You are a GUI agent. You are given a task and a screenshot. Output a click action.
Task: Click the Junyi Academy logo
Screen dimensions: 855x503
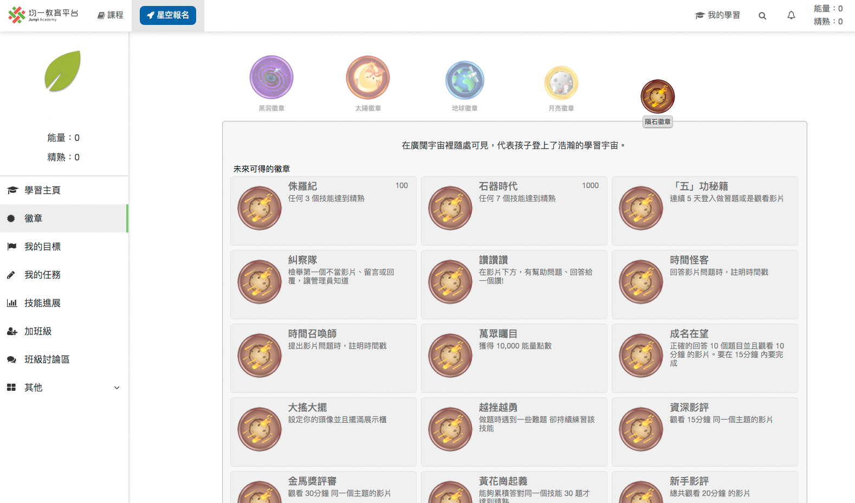43,15
